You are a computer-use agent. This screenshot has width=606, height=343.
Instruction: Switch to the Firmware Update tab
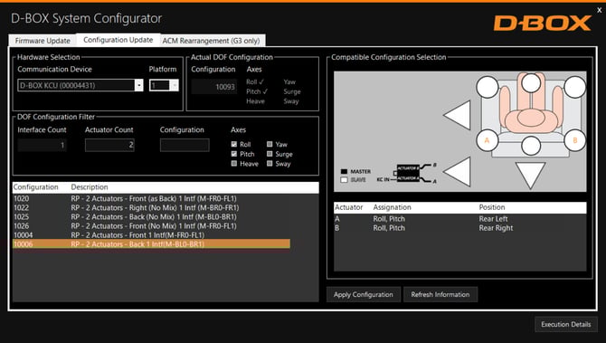pyautogui.click(x=43, y=41)
